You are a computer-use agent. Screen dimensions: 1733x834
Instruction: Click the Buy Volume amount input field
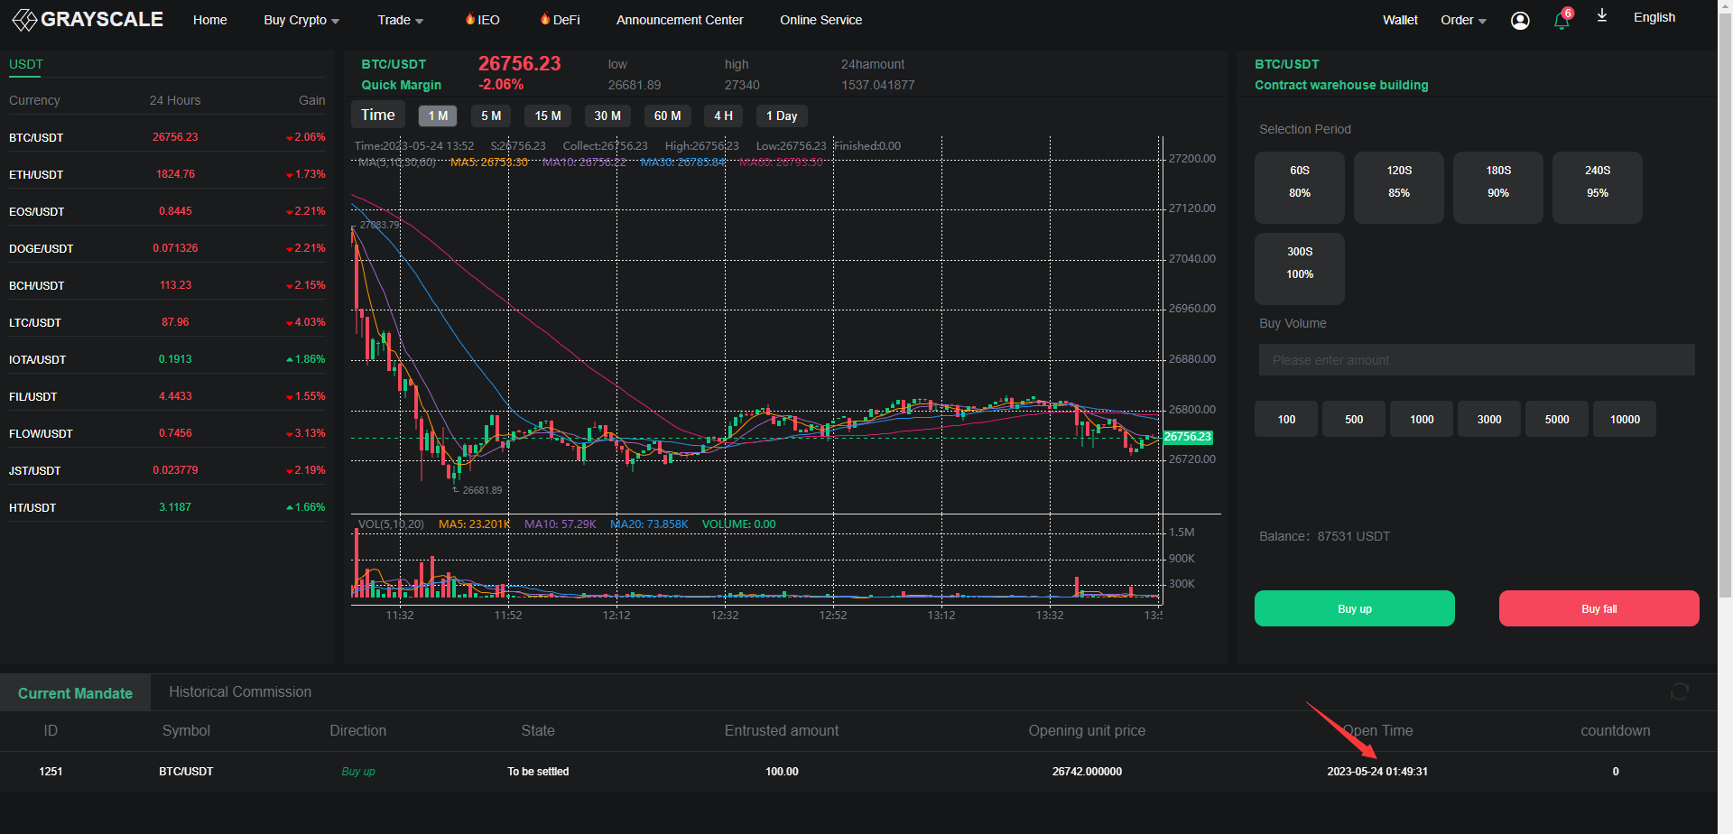coord(1476,360)
